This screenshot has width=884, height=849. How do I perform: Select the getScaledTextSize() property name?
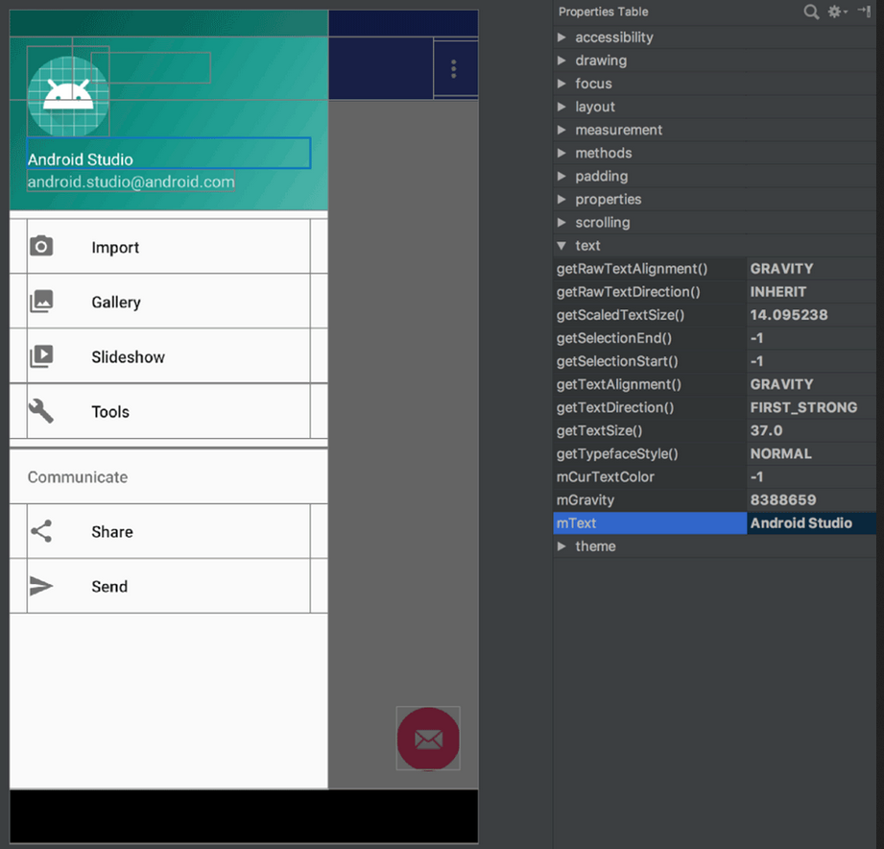(x=620, y=315)
